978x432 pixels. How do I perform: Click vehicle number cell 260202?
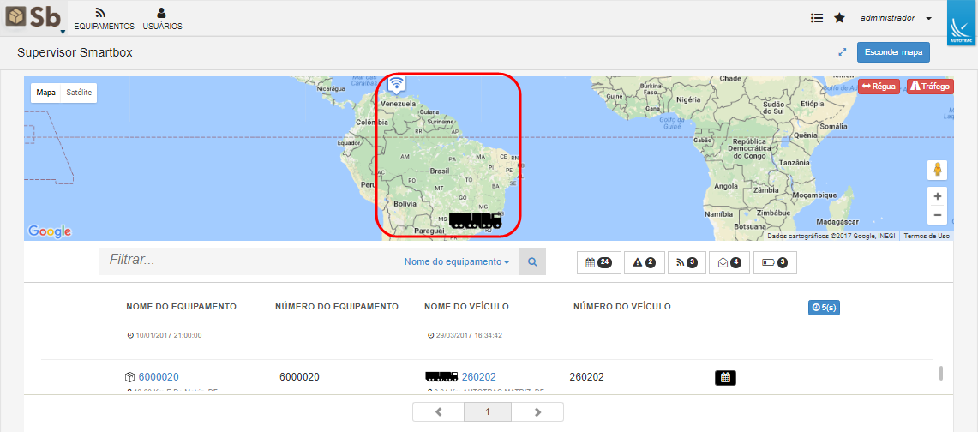586,376
